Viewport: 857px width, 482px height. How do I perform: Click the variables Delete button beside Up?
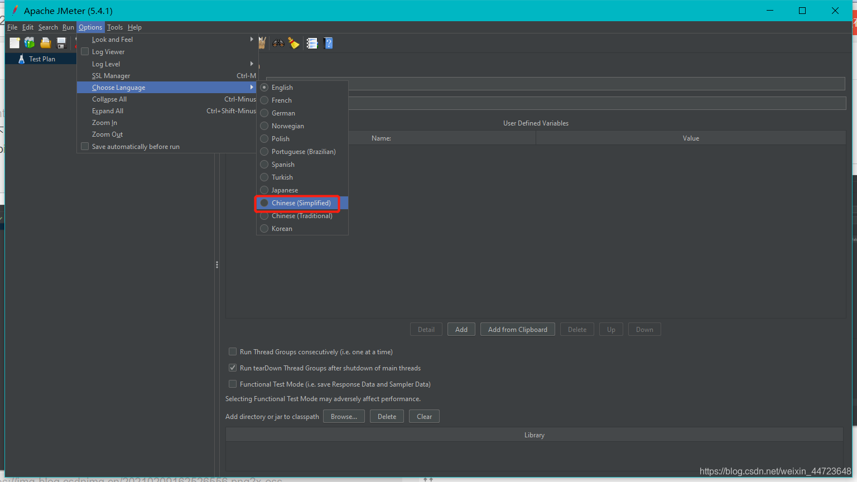coord(577,330)
